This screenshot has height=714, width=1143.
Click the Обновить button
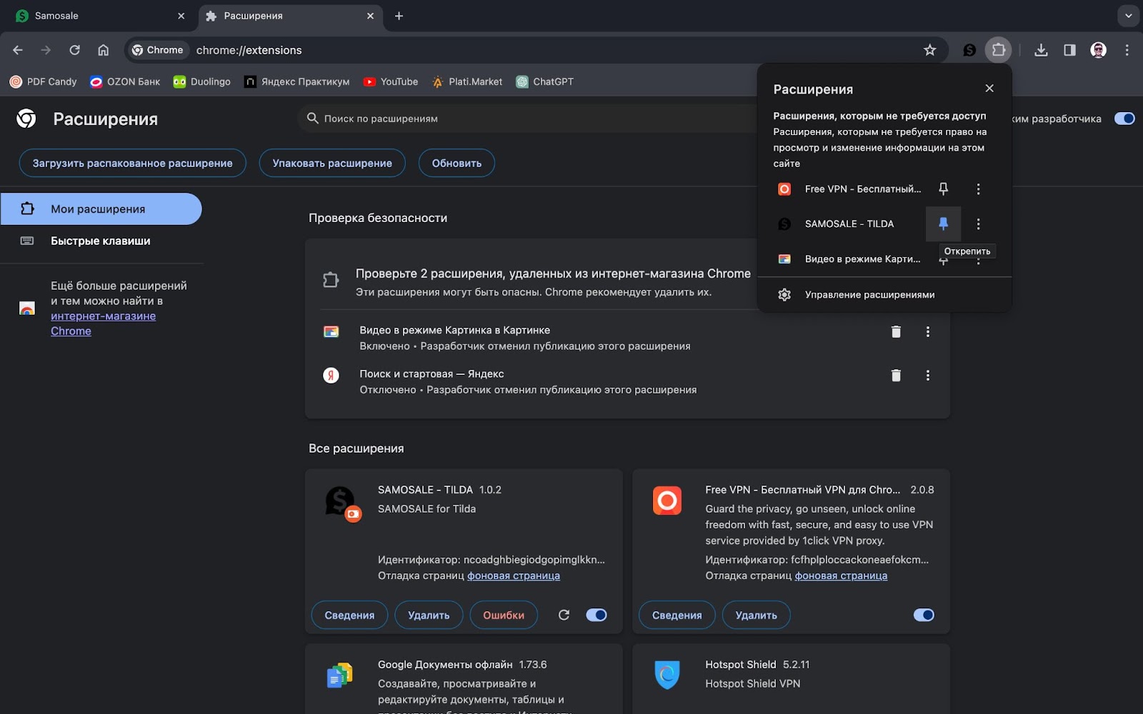[x=456, y=163]
